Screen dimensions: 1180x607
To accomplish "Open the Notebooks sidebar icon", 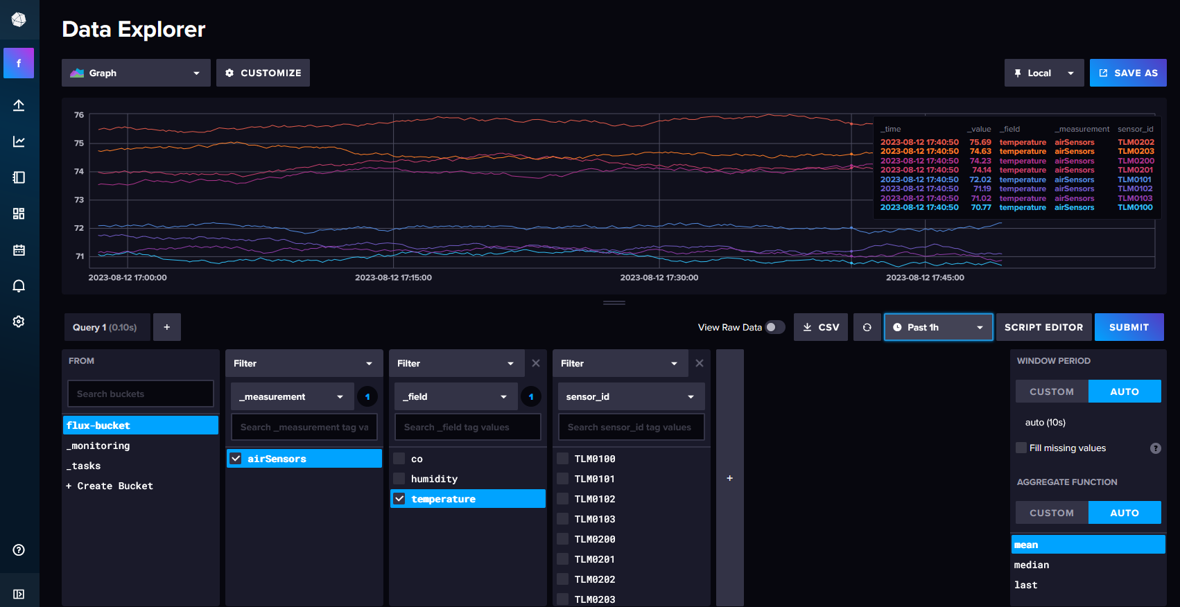I will tap(19, 177).
